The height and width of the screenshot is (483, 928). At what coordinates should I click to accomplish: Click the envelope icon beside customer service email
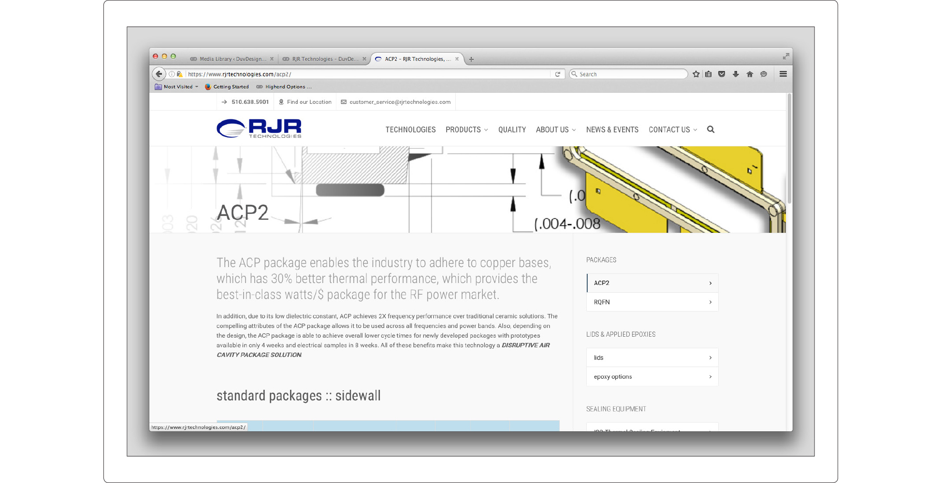point(344,102)
